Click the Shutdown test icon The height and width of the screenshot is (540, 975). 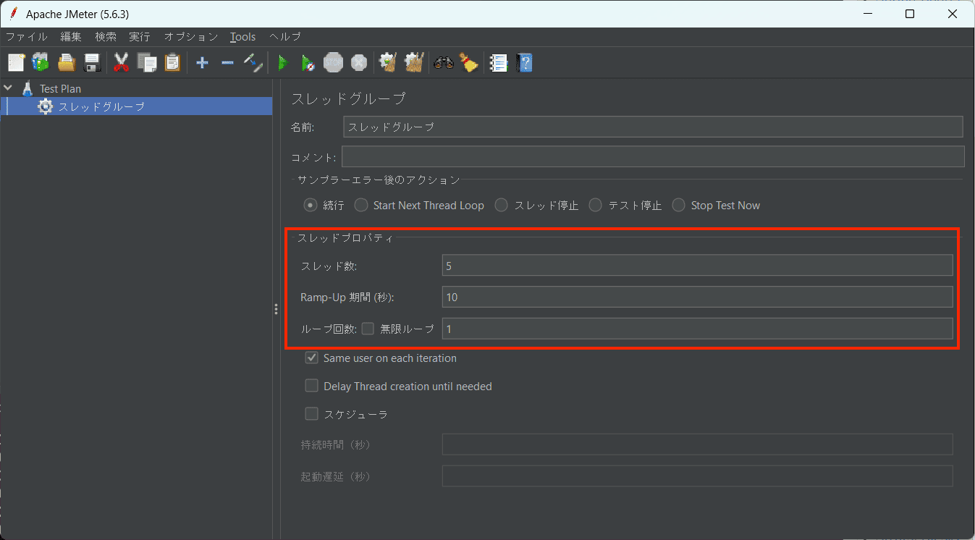(x=358, y=63)
